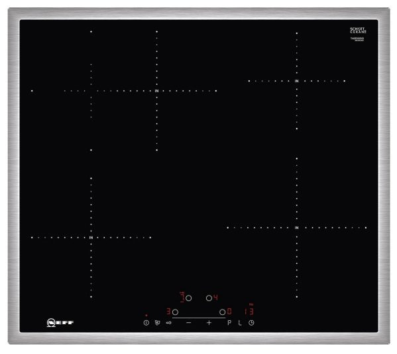The width and height of the screenshot is (397, 354).
Task: Decrease heat with the minus control
Action: click(189, 323)
